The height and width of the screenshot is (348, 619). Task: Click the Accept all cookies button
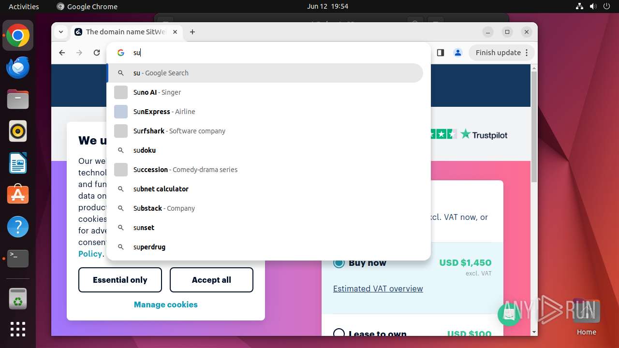coord(211,280)
